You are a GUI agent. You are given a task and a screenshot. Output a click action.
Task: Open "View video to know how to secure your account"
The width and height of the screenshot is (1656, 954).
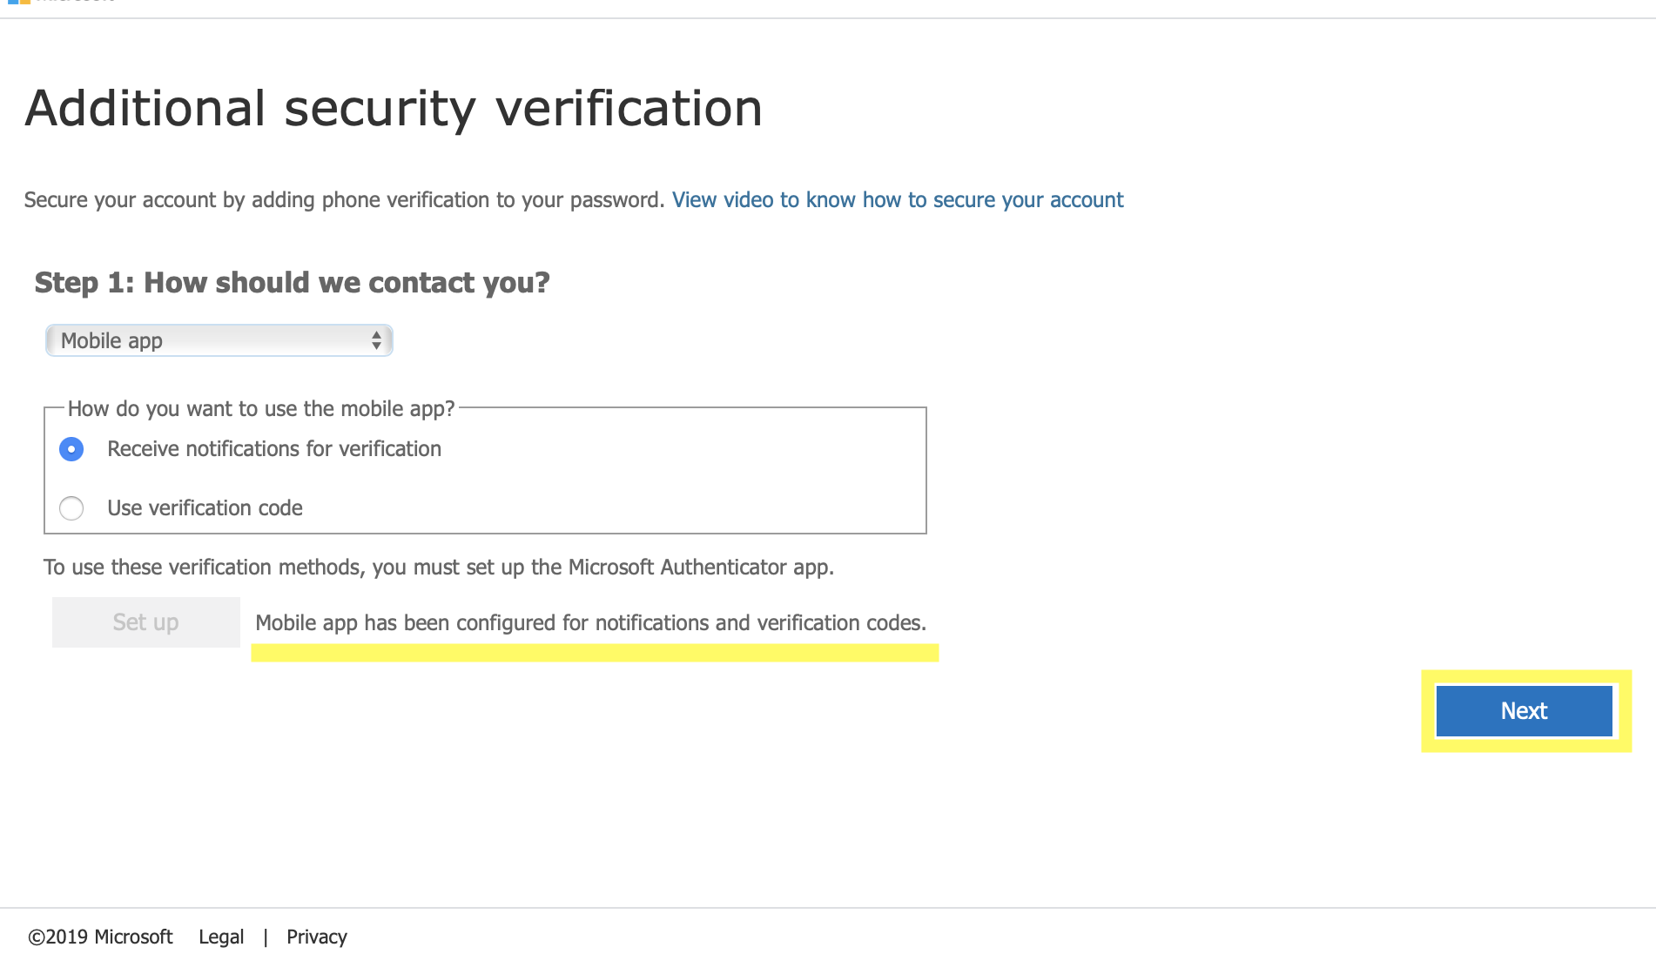[x=898, y=199]
